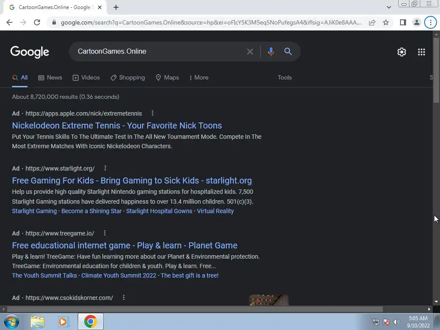Close the CartoonGames.Online tab

point(100,7)
